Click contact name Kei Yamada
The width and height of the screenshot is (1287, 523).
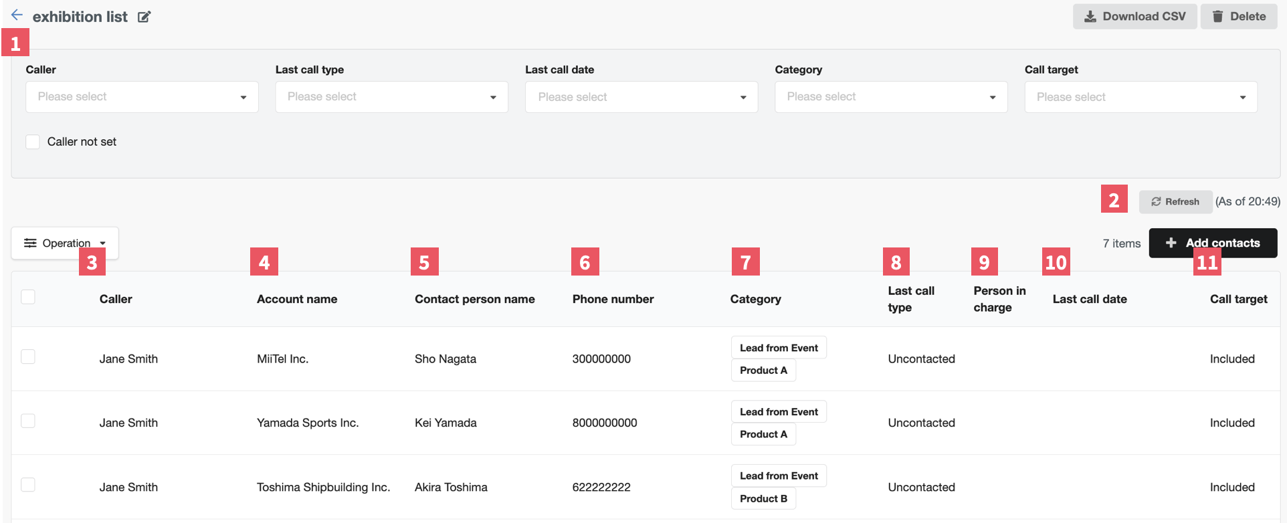[x=446, y=423]
